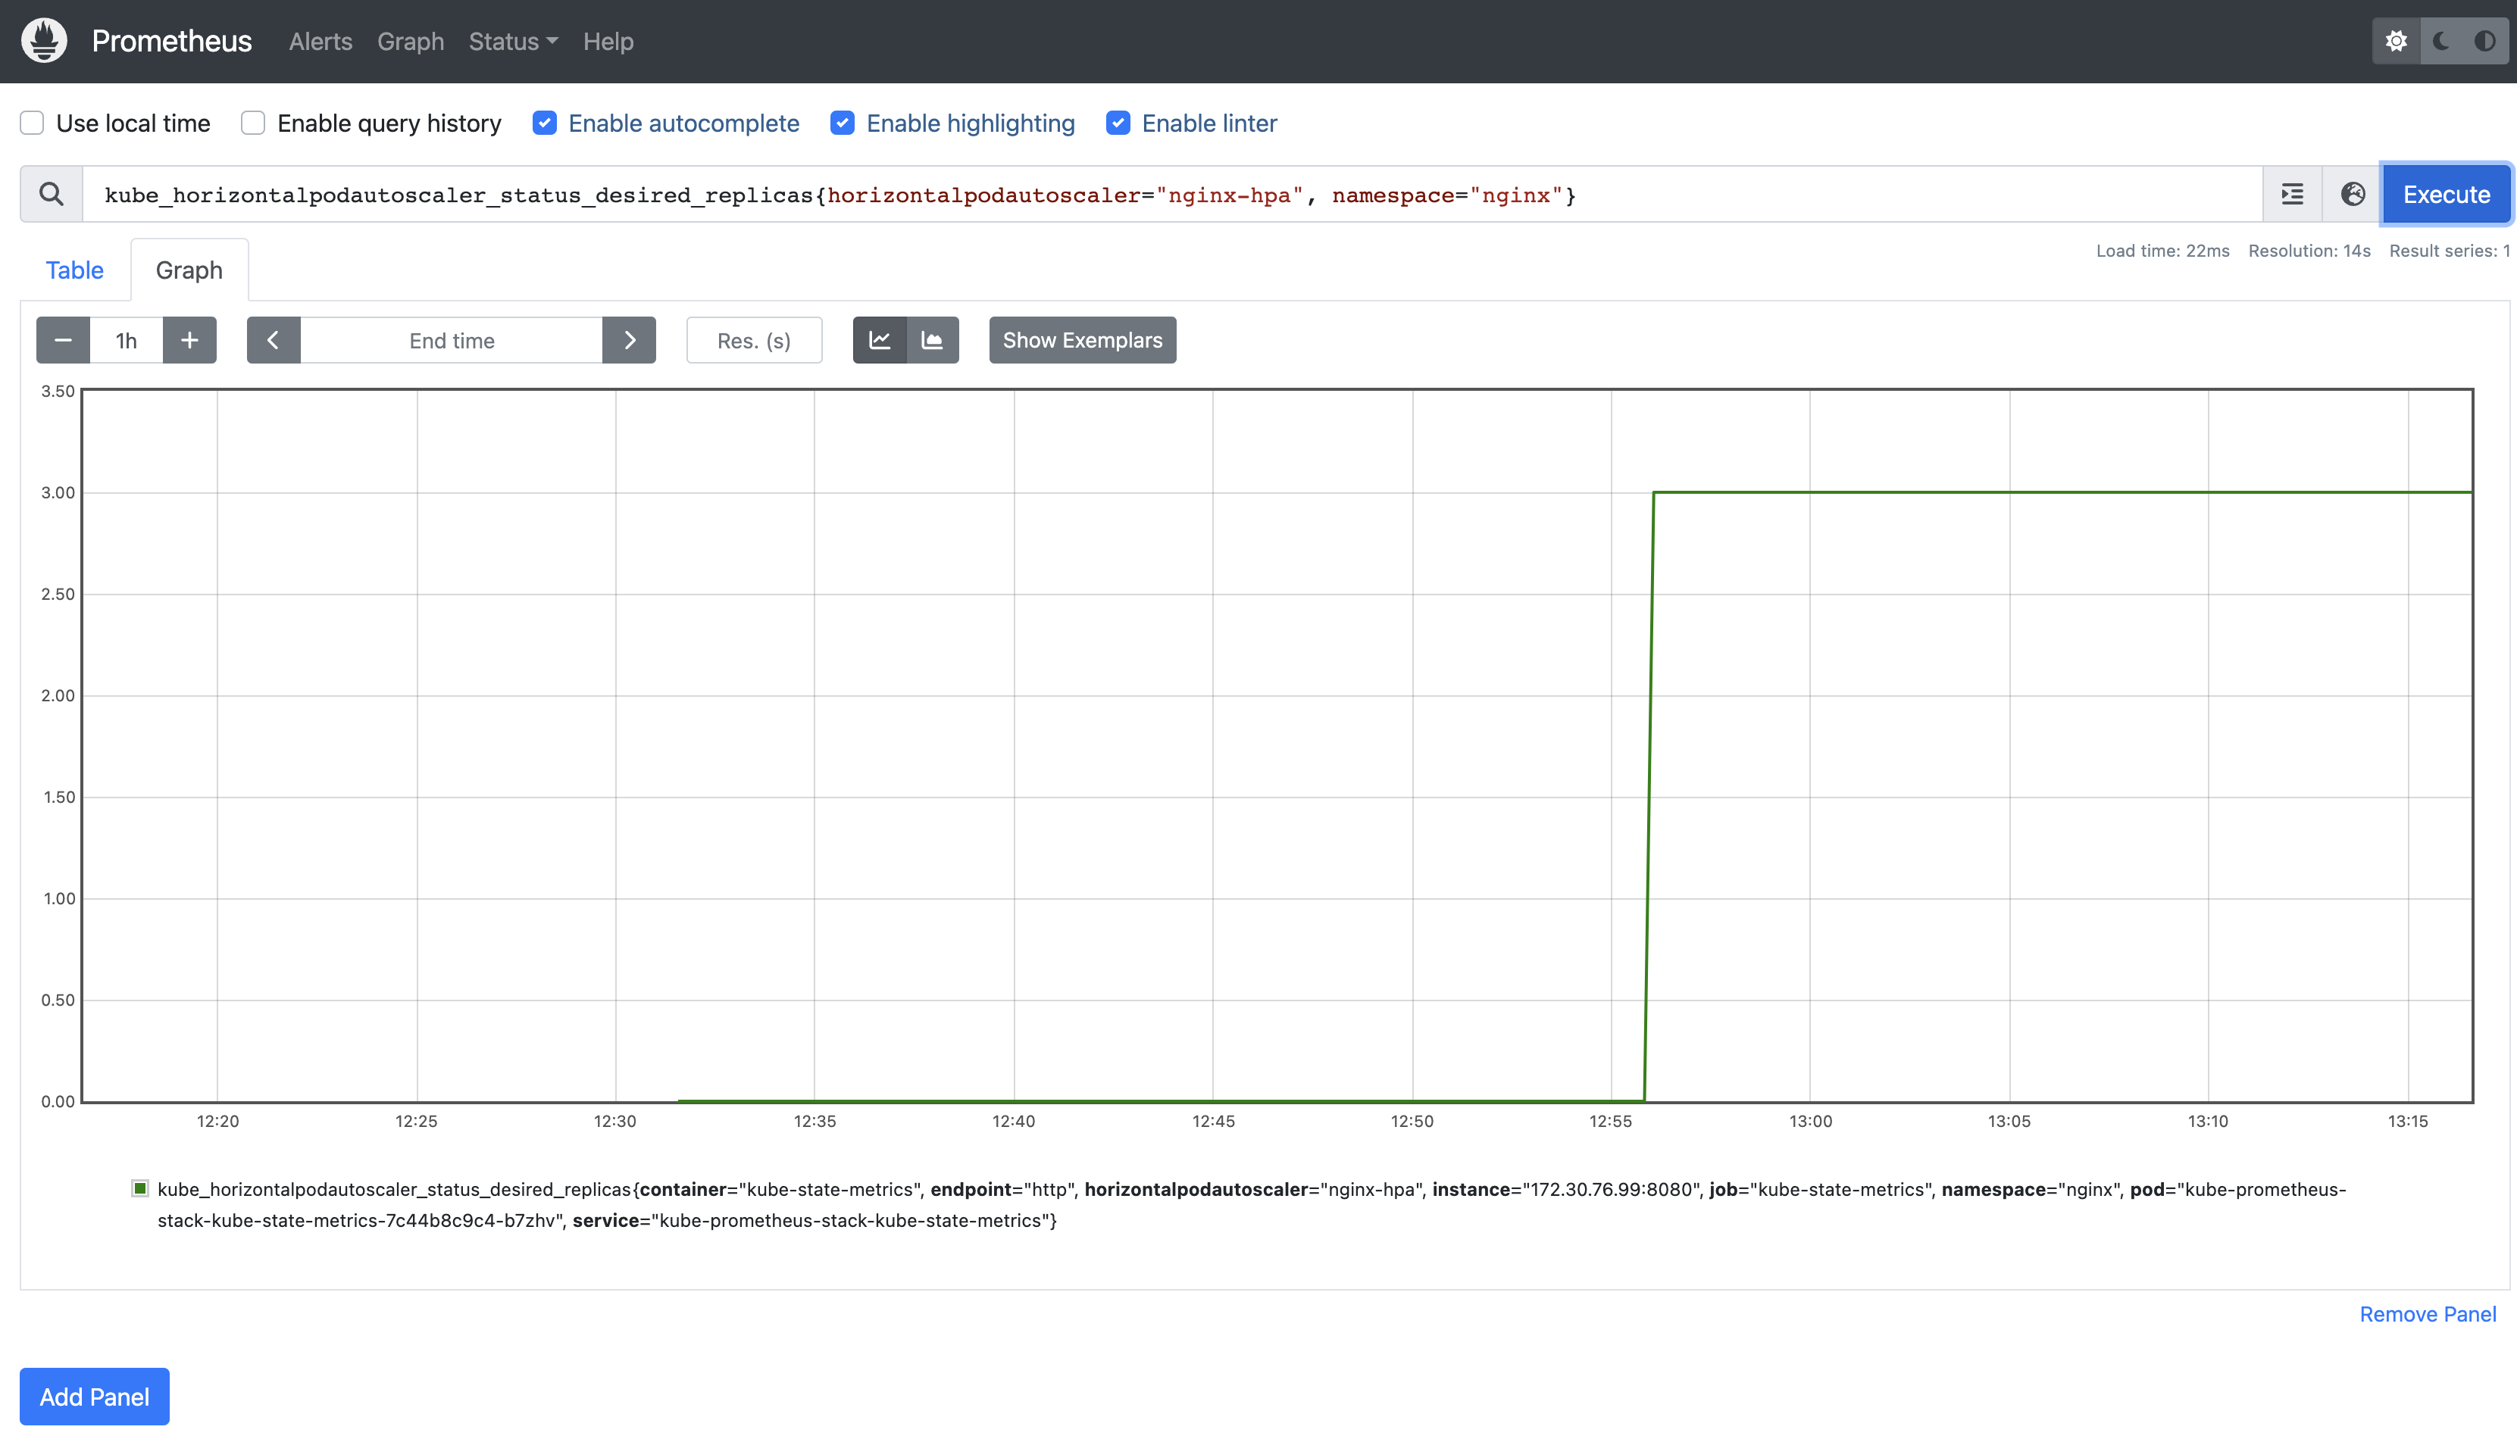Increase time range with plus button
2517x1439 pixels.
tap(190, 340)
